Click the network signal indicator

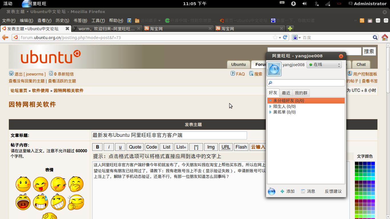[328, 4]
